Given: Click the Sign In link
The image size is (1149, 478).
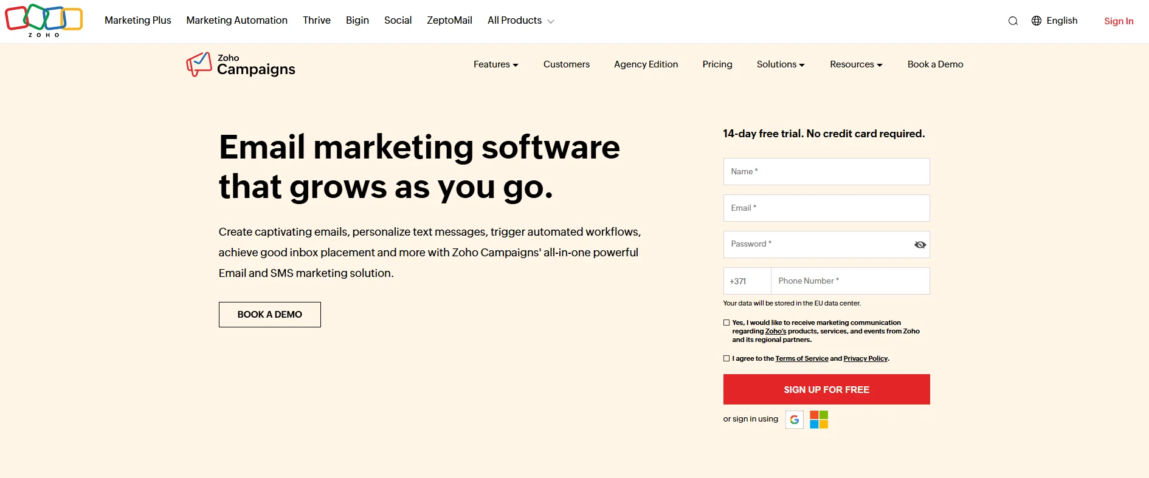Looking at the screenshot, I should coord(1119,21).
